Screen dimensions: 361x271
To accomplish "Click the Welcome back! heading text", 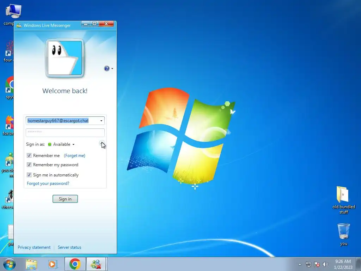I will point(65,91).
